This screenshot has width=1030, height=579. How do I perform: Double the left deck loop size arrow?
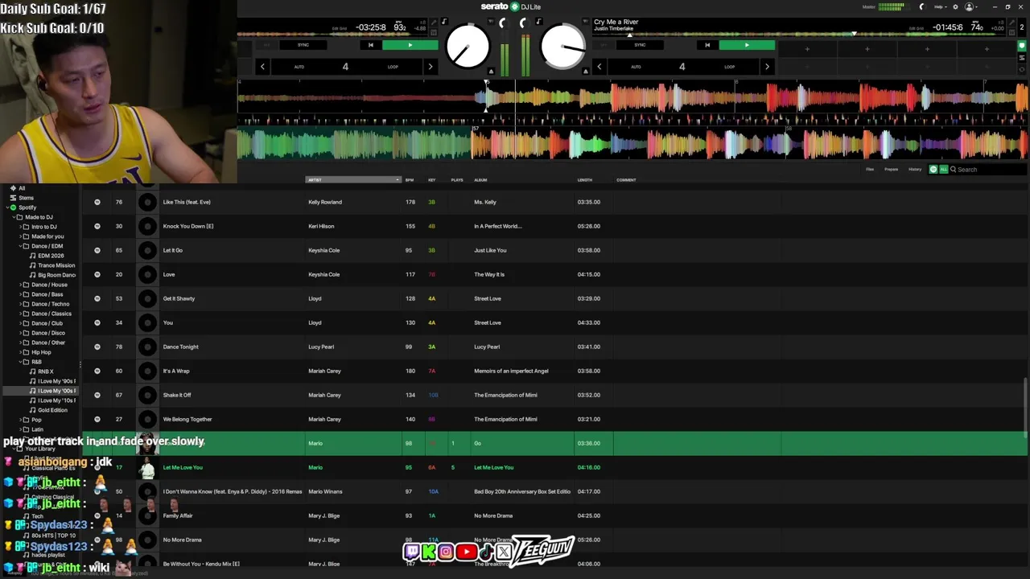(430, 67)
